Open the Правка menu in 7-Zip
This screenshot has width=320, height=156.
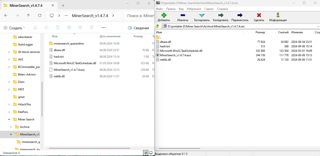tap(171, 9)
